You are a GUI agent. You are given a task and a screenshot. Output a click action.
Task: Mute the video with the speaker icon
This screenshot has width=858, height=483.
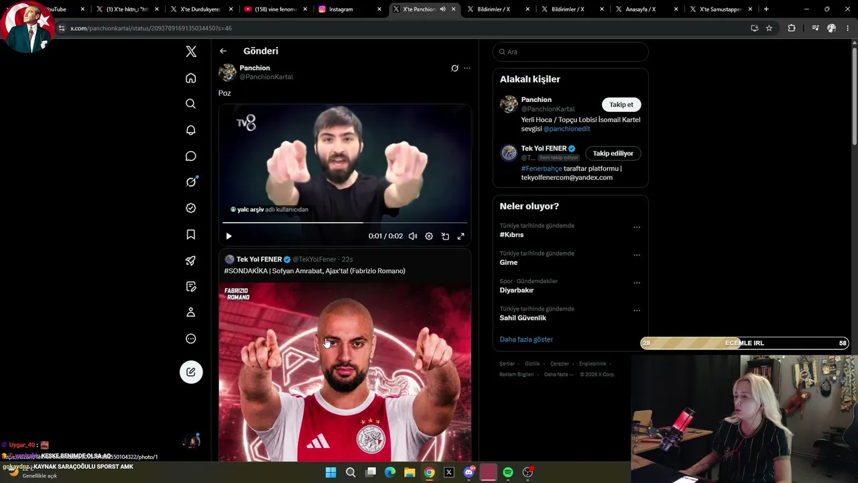coord(413,236)
